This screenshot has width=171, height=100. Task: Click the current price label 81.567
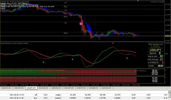pyautogui.click(x=168, y=36)
